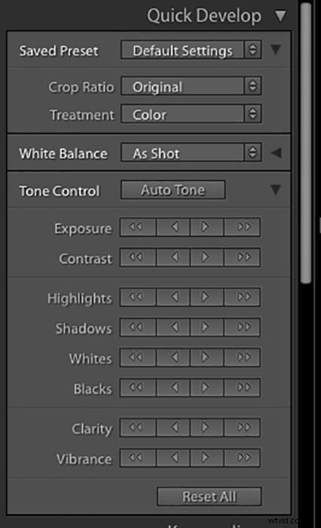Collapse the Saved Preset section triangle
321x528 pixels.
click(276, 50)
